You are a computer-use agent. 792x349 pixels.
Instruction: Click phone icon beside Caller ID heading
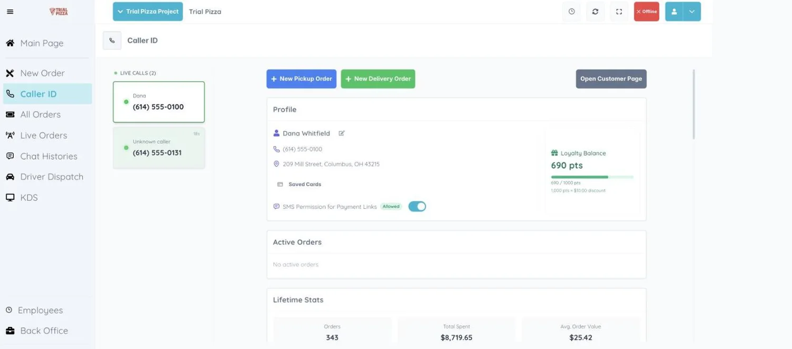(112, 41)
